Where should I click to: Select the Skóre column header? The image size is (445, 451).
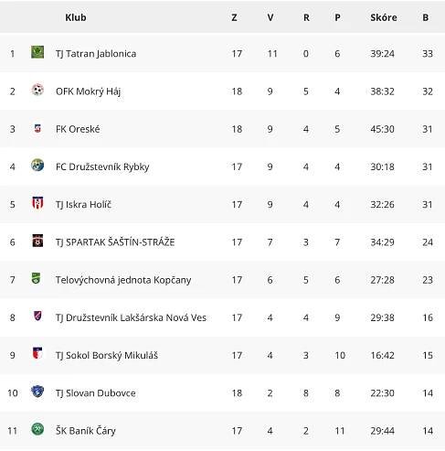tap(384, 17)
